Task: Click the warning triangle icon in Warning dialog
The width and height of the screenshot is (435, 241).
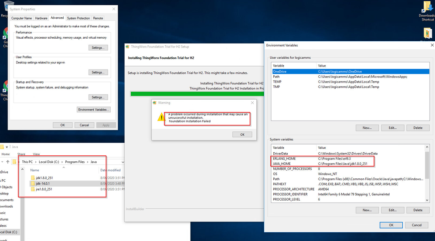Action: (161, 117)
